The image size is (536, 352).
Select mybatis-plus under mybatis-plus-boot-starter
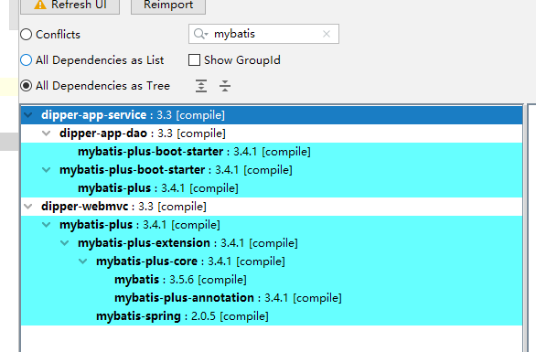272,188
